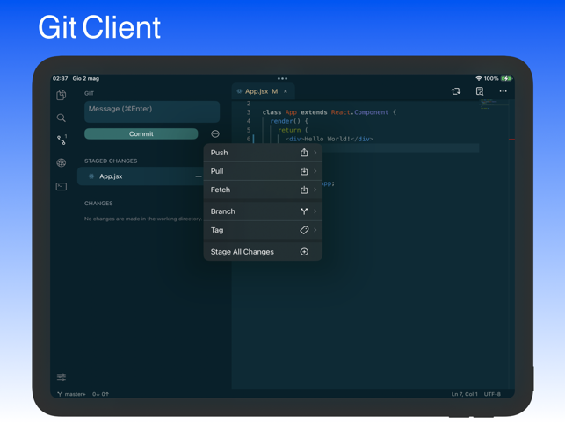
Task: Select Push from the Git menu
Action: pyautogui.click(x=263, y=153)
